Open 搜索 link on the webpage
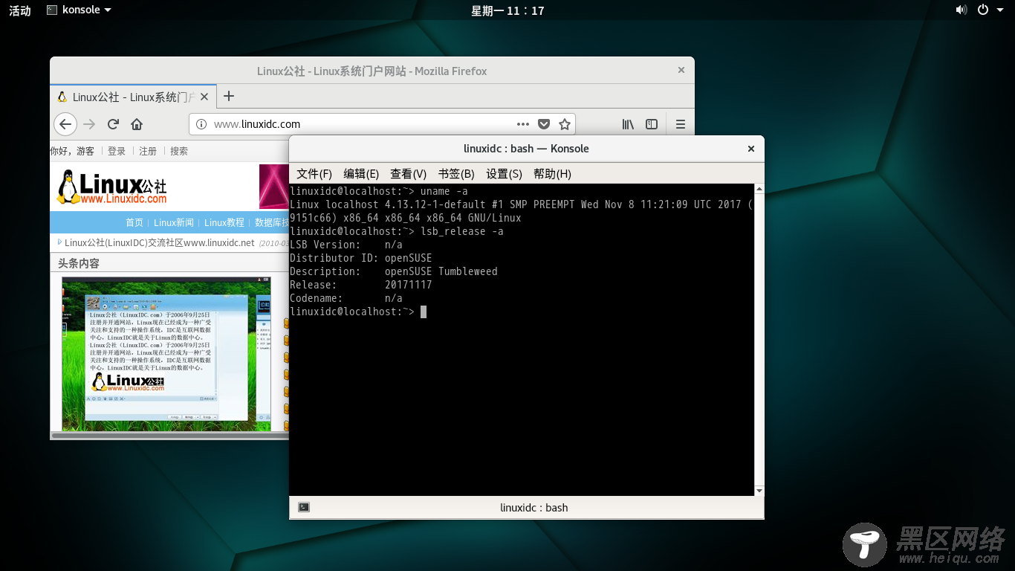1015x571 pixels. (x=179, y=151)
